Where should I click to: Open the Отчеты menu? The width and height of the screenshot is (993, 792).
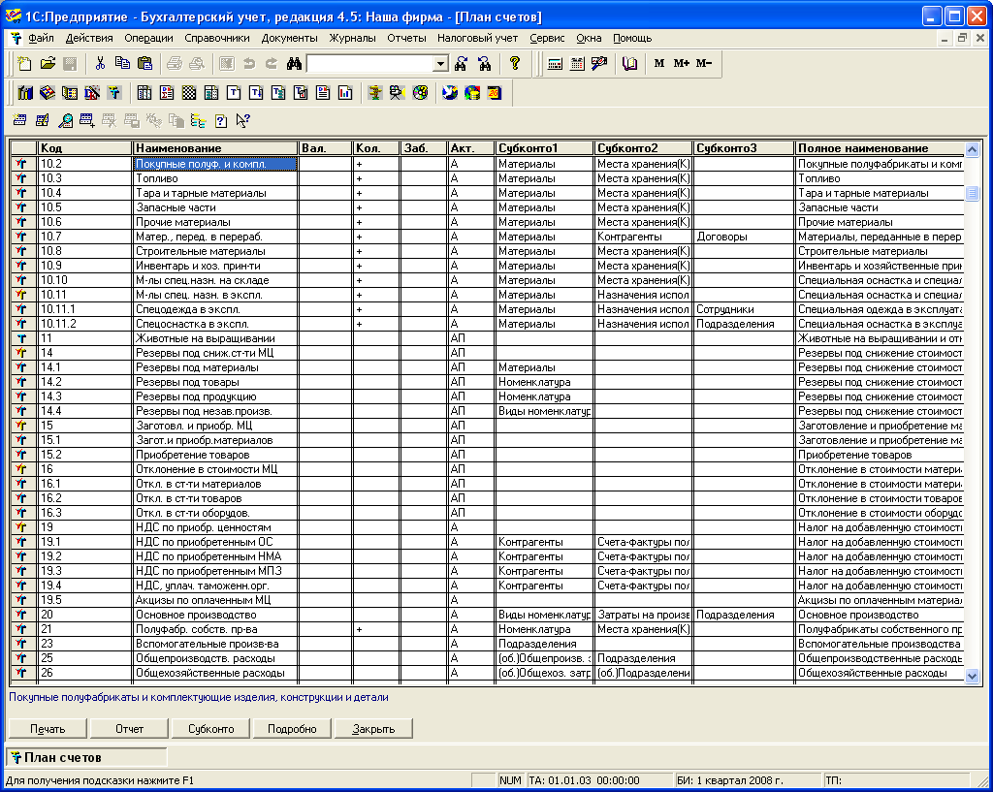click(x=406, y=38)
